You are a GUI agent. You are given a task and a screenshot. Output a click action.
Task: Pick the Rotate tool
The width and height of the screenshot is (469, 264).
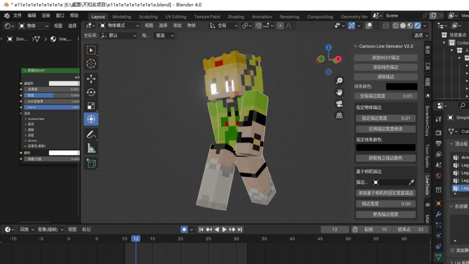pos(91,92)
